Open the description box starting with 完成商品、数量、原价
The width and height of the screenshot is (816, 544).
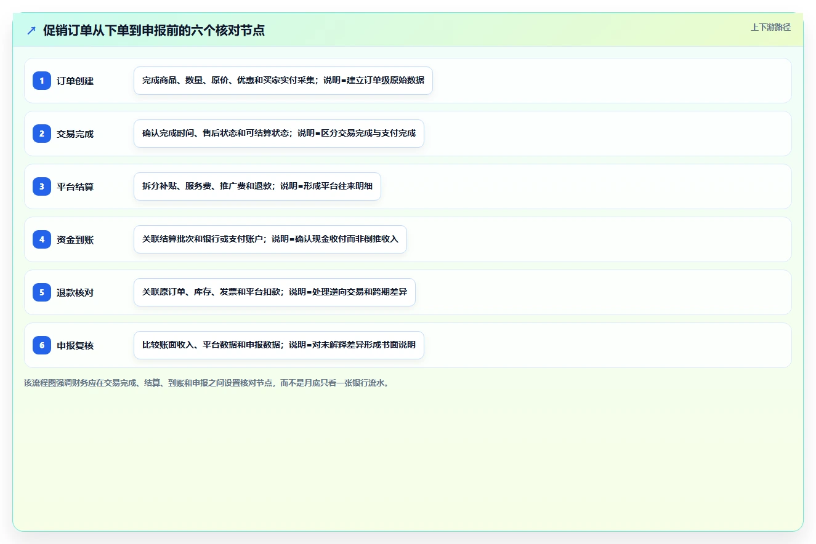pos(283,81)
